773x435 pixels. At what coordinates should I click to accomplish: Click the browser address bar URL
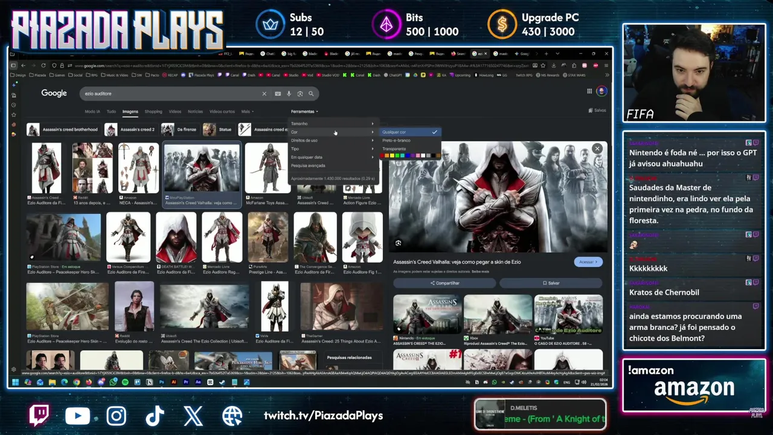pyautogui.click(x=302, y=65)
